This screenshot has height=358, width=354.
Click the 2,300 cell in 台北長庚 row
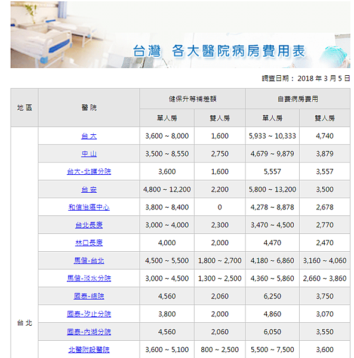coord(220,225)
